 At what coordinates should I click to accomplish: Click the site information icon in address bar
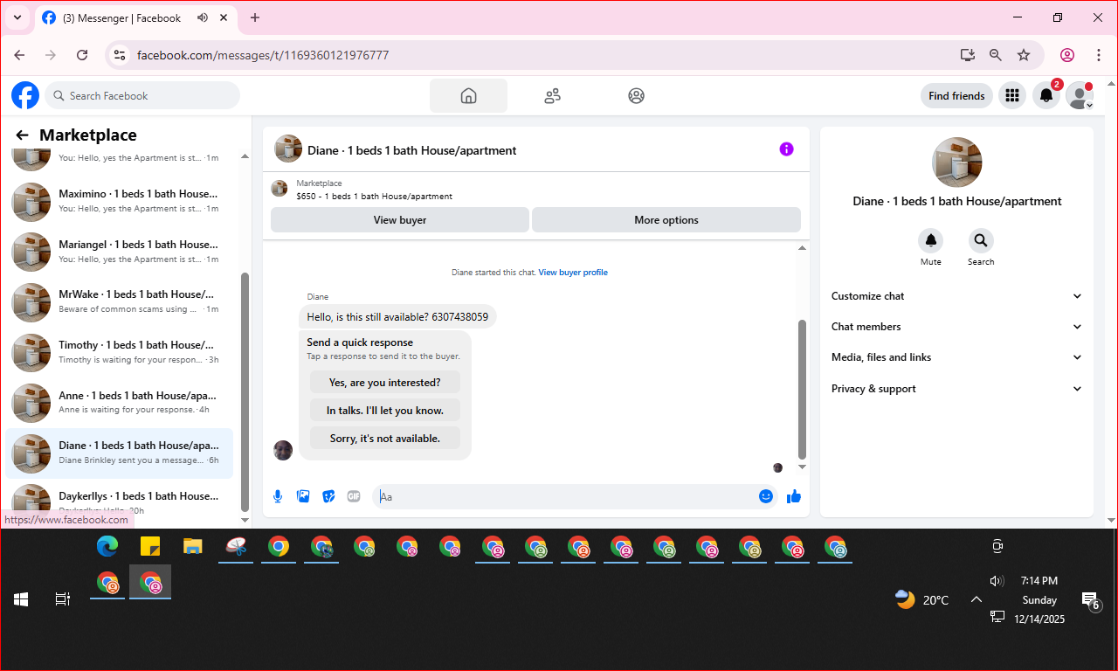(x=121, y=55)
